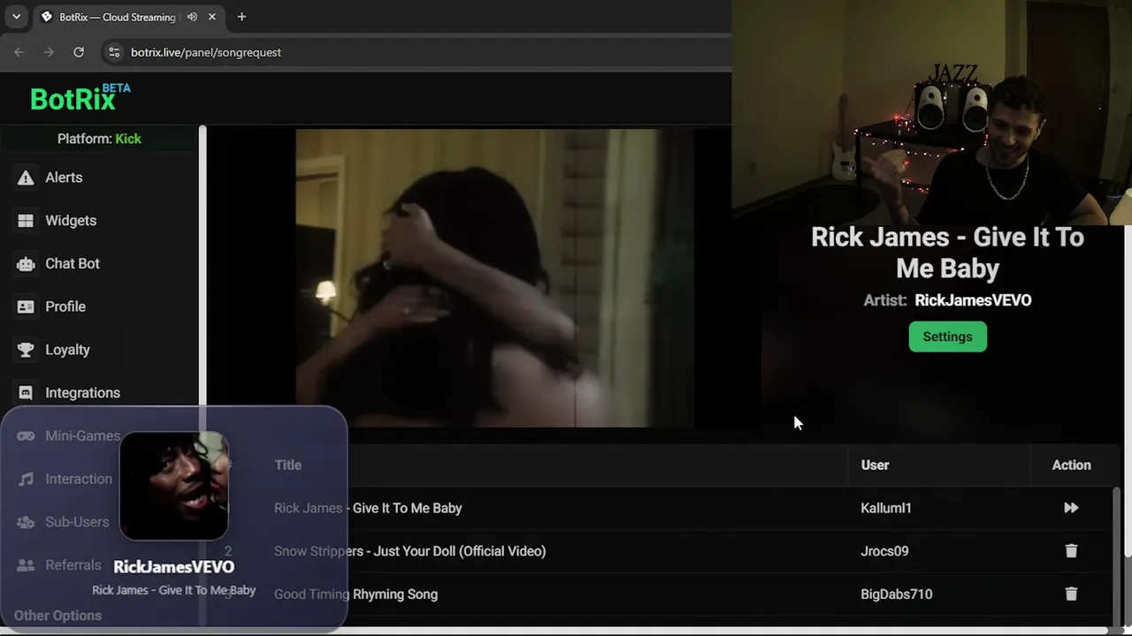Image resolution: width=1132 pixels, height=636 pixels.
Task: Go back with the browser back arrow
Action: coord(19,52)
